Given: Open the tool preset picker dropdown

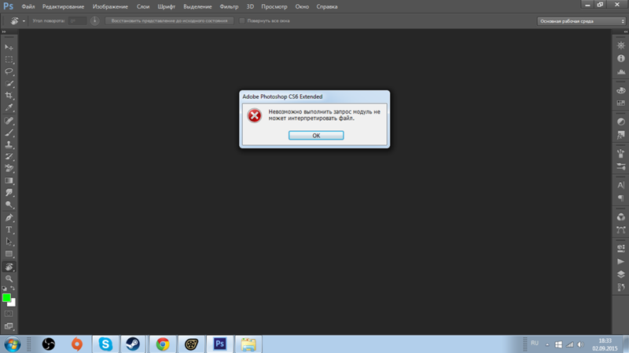Looking at the screenshot, I should point(24,21).
